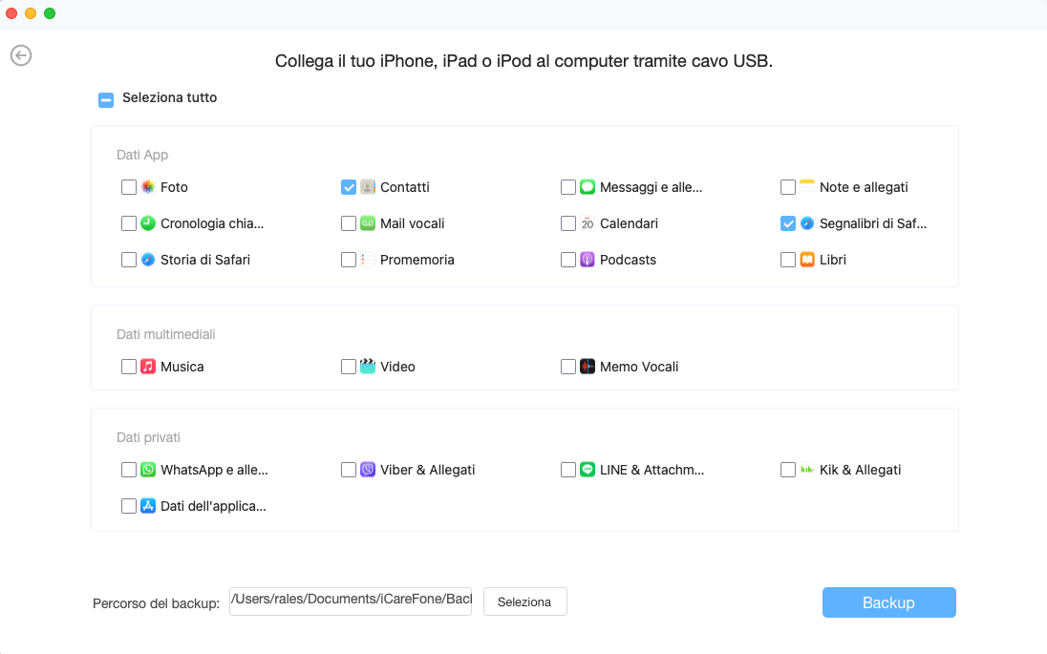Click the Kik messenger icon
This screenshot has width=1047, height=654.
point(806,470)
